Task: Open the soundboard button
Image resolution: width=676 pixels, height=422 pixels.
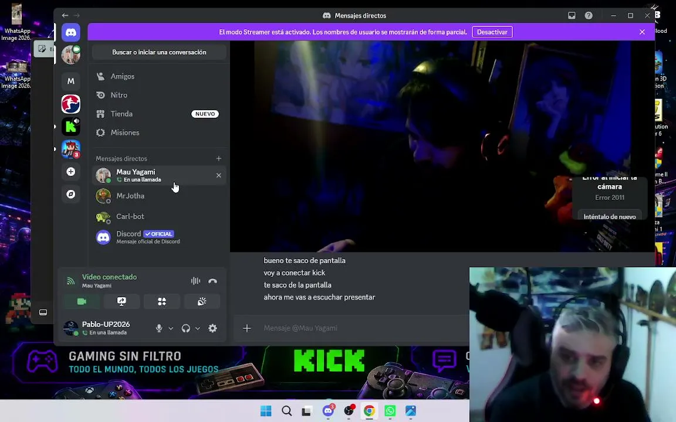Action: pos(202,301)
